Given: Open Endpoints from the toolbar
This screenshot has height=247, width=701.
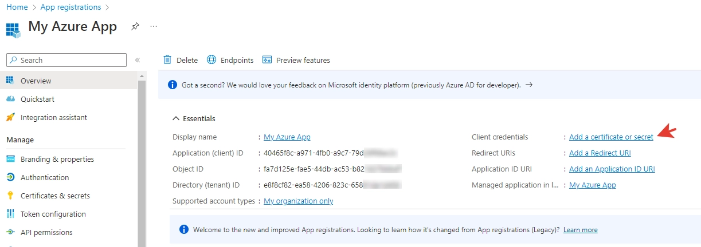Looking at the screenshot, I should coord(230,60).
